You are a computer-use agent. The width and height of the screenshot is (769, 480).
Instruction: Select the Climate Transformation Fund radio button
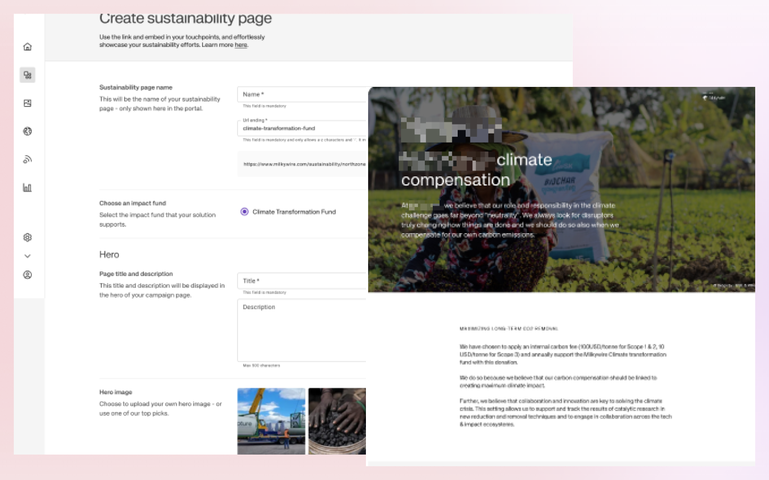(244, 211)
